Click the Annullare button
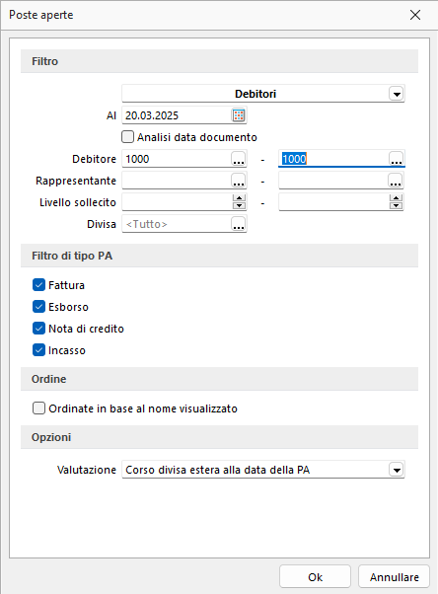Viewport: 438px width, 594px height. tap(394, 577)
